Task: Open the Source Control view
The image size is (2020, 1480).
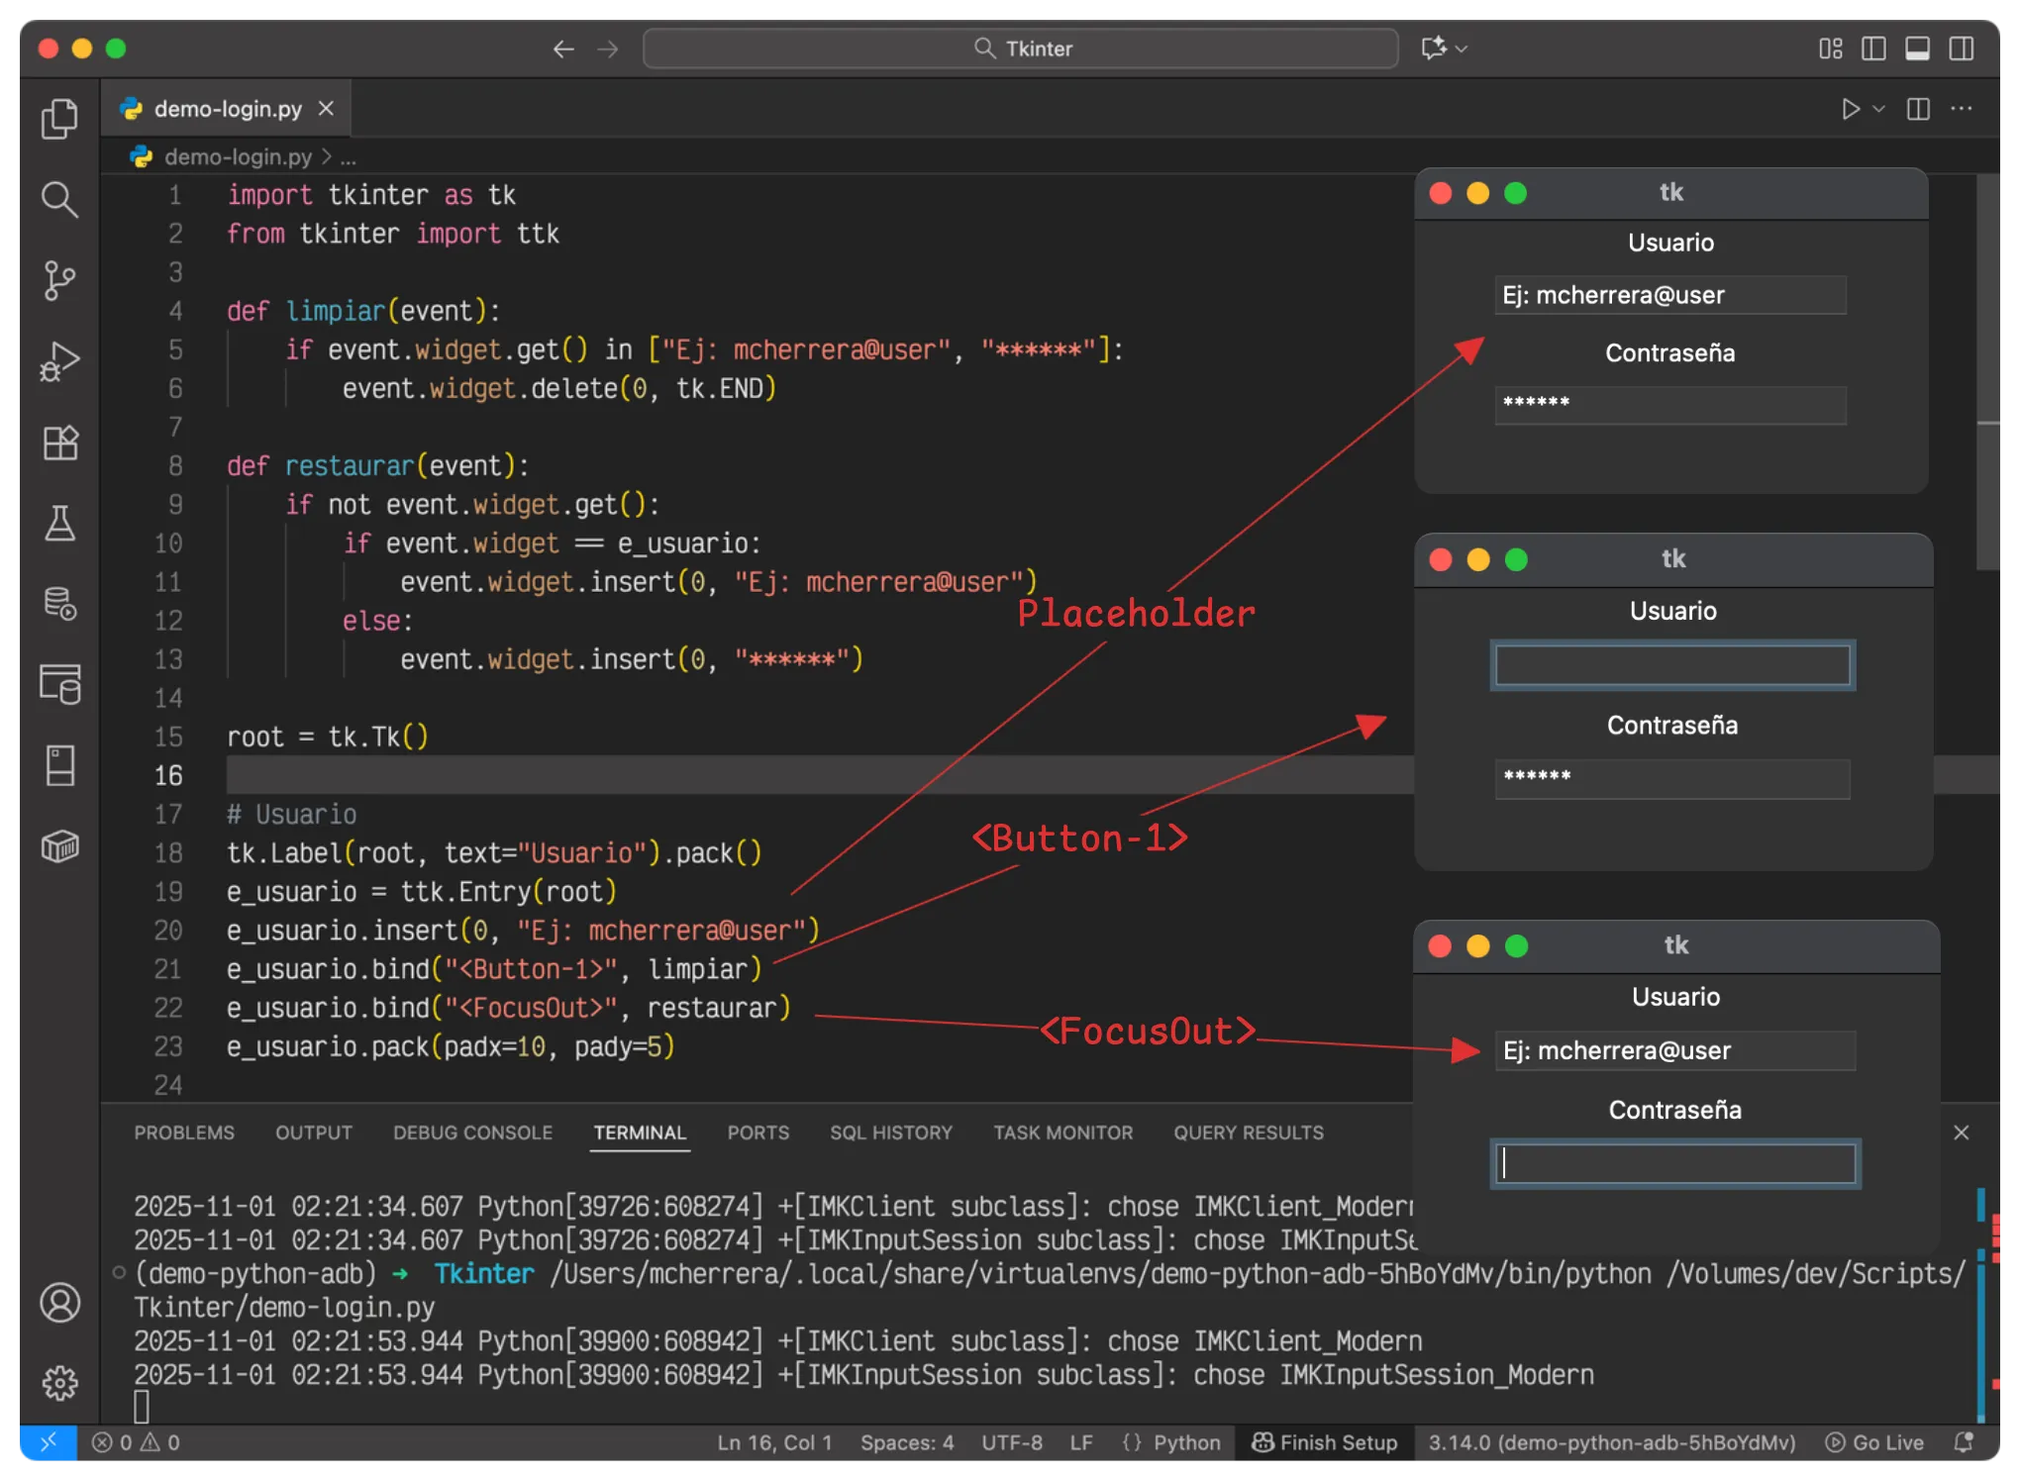Action: pos(59,281)
